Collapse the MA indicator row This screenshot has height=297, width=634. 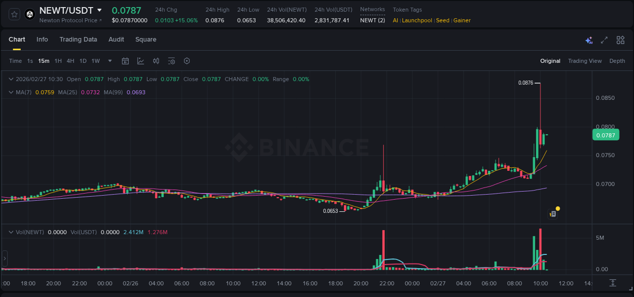click(x=10, y=93)
